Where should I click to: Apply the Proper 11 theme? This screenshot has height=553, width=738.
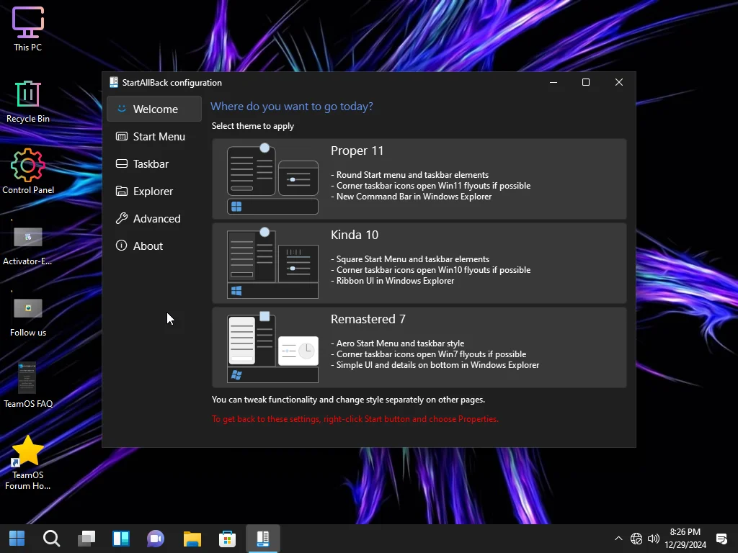click(x=419, y=179)
